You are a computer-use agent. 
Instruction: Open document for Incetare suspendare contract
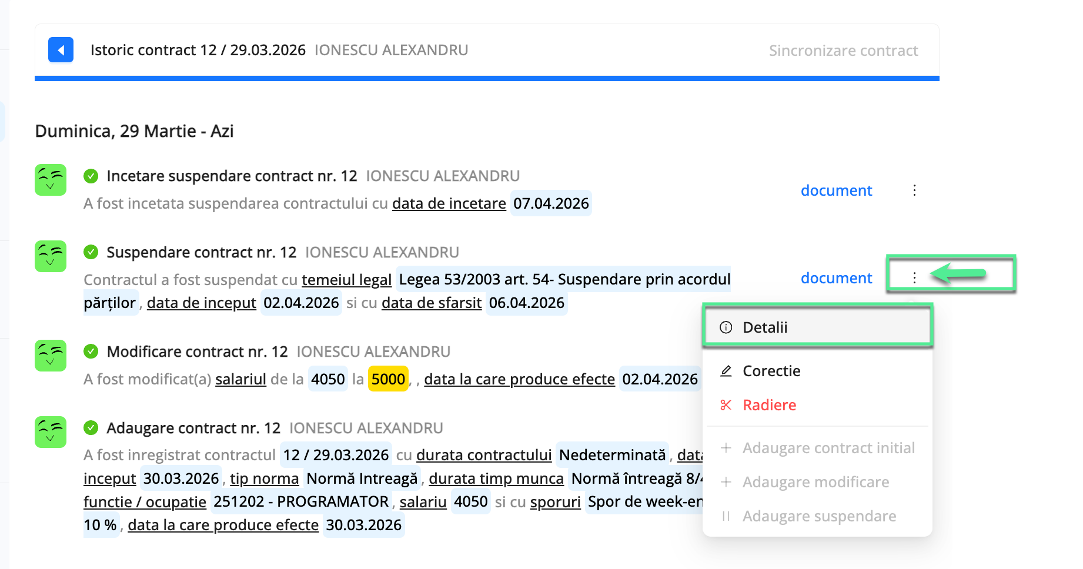(836, 190)
